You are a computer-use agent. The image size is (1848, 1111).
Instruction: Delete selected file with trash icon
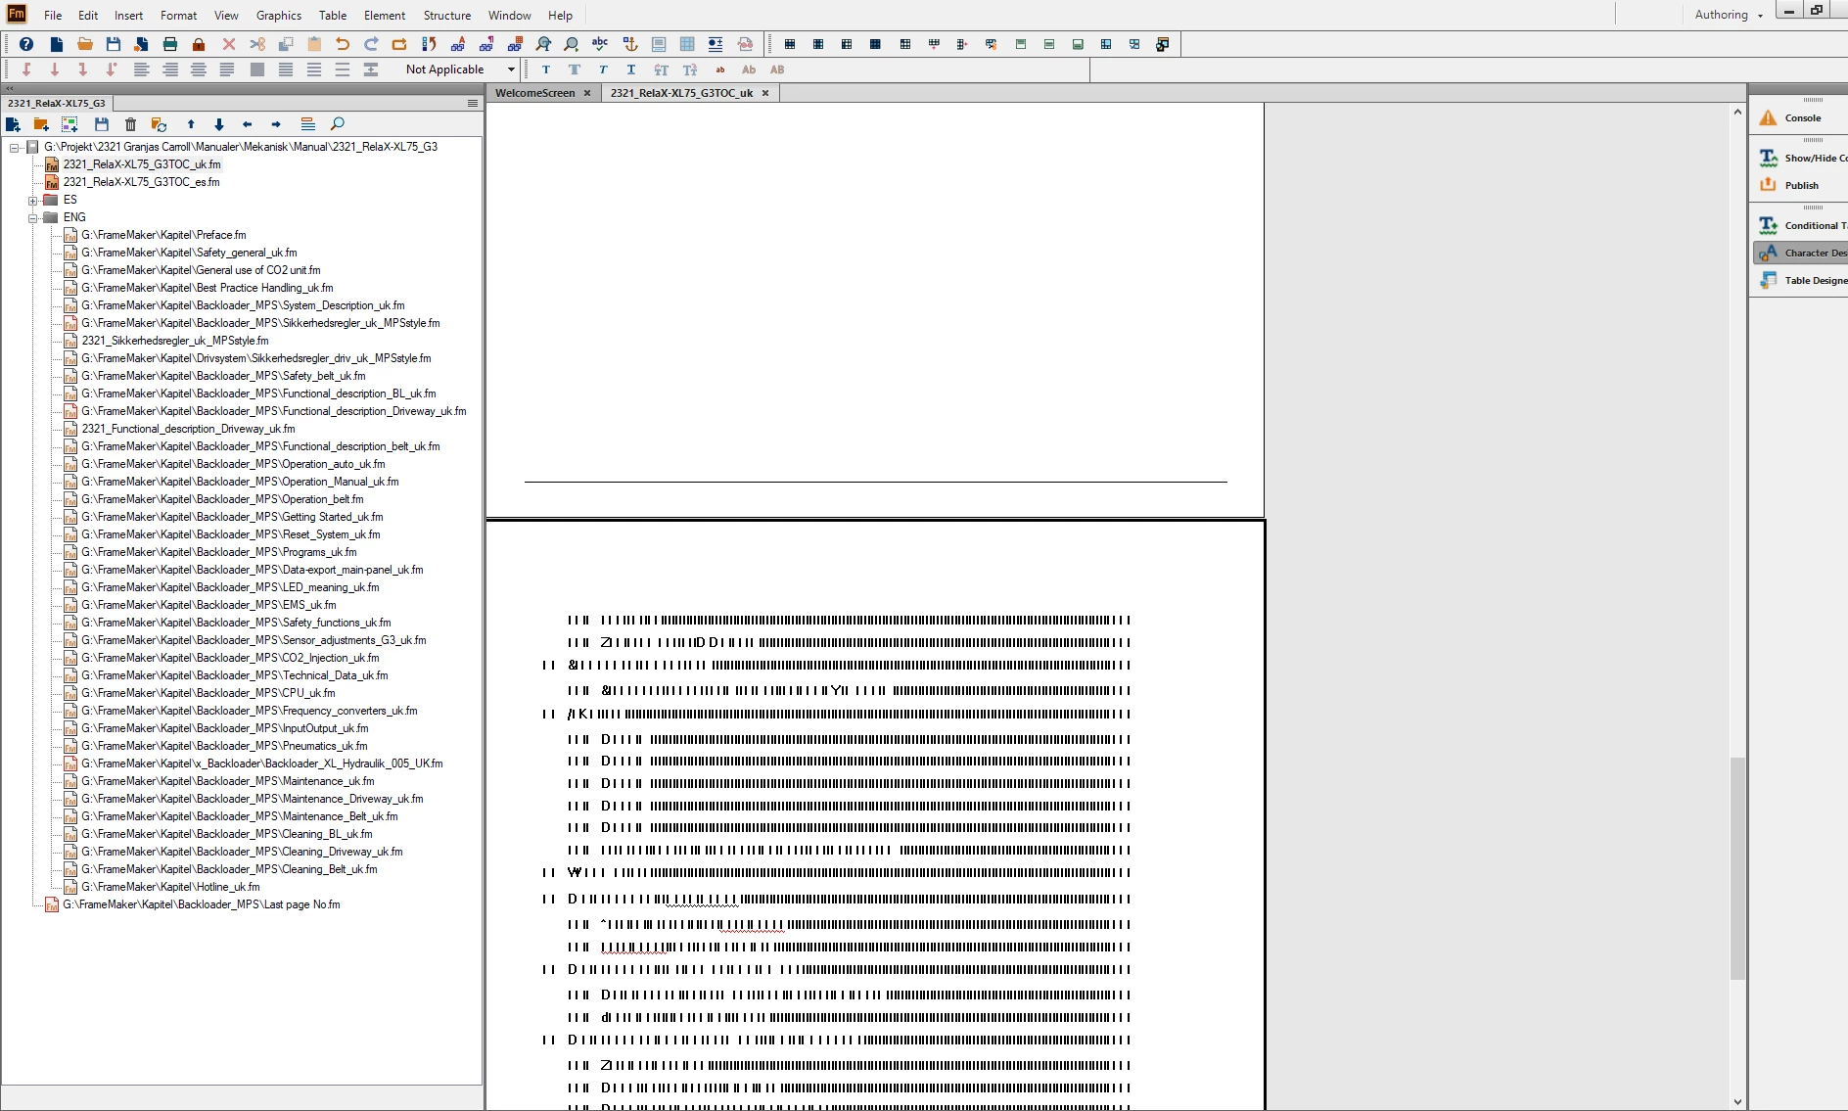click(130, 124)
